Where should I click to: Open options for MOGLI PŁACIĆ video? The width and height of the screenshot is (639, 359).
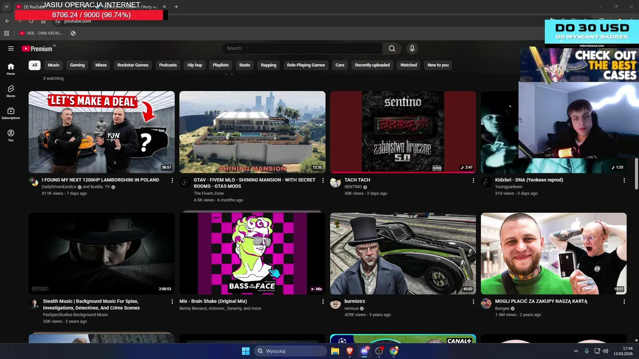[x=624, y=302]
